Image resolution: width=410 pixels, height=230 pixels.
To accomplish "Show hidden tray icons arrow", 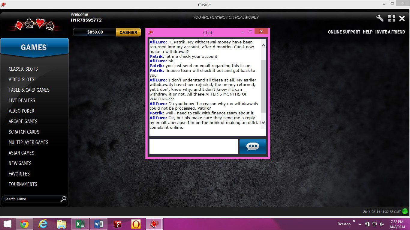I will [x=360, y=224].
